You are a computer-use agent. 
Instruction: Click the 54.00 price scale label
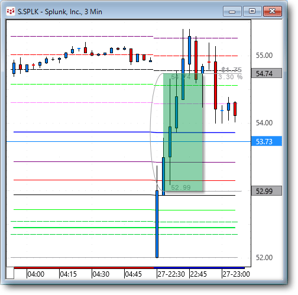click(x=264, y=123)
